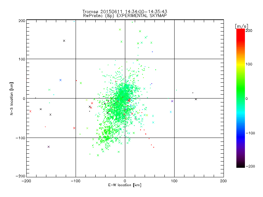Image resolution: width=263 pixels, height=197 pixels.
Task: Click the colorbar label '200'
Action: [x=249, y=31]
